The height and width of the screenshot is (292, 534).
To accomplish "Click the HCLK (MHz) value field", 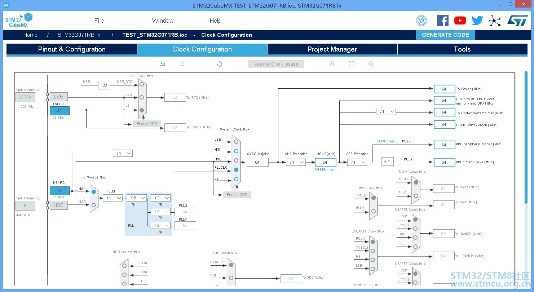I will tap(325, 162).
